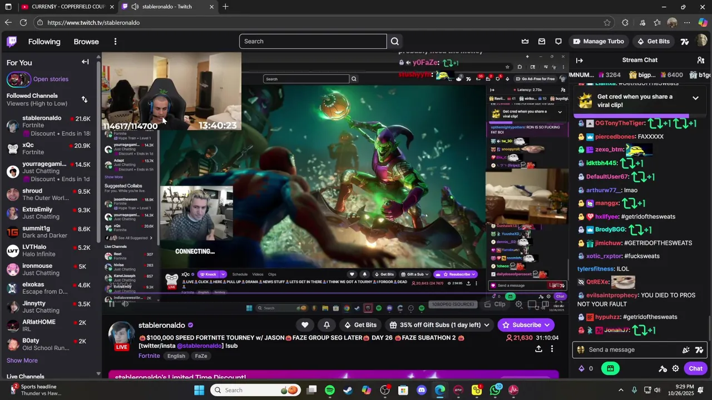Show hidden system tray icons
Viewport: 712px width, 400px height.
pyautogui.click(x=621, y=390)
